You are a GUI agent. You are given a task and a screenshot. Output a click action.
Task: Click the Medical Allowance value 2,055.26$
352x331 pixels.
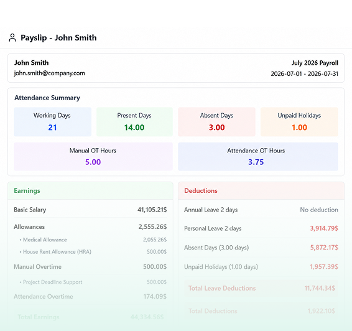point(155,240)
